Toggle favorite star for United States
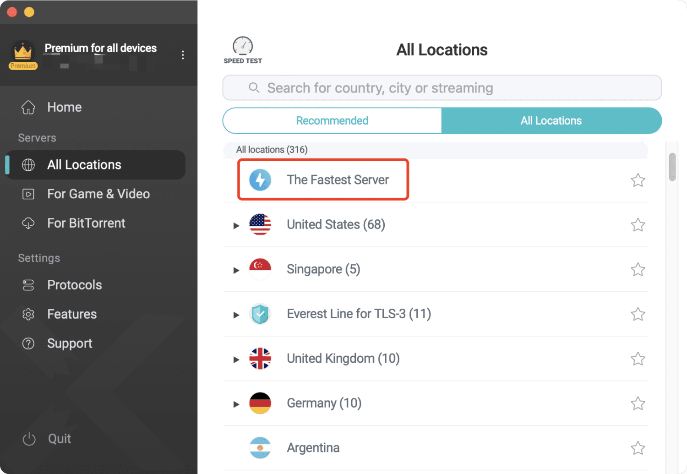 pyautogui.click(x=638, y=225)
